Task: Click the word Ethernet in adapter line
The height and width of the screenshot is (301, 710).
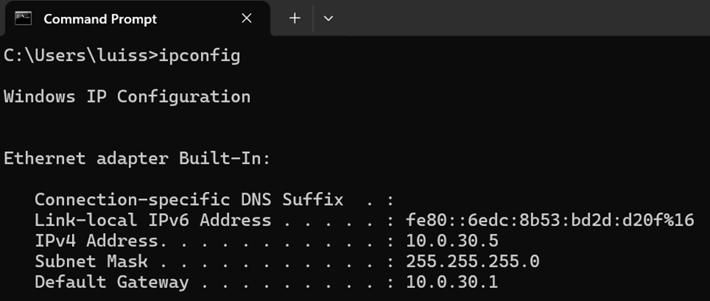Action: (44, 158)
